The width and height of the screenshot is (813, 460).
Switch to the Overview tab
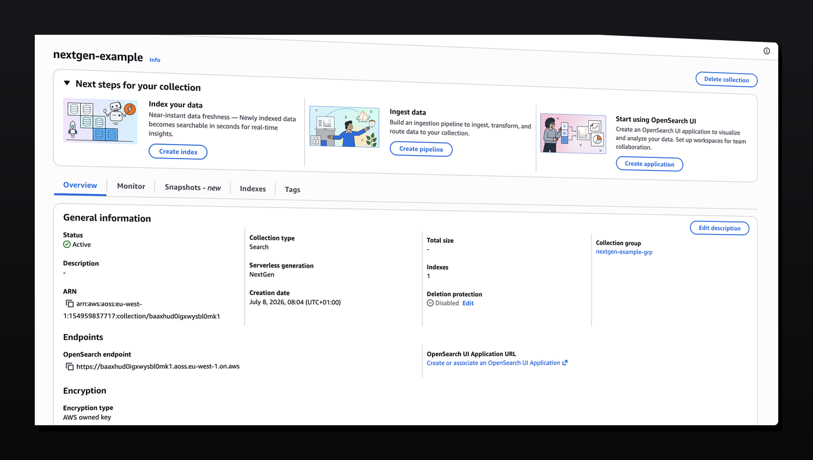[80, 185]
